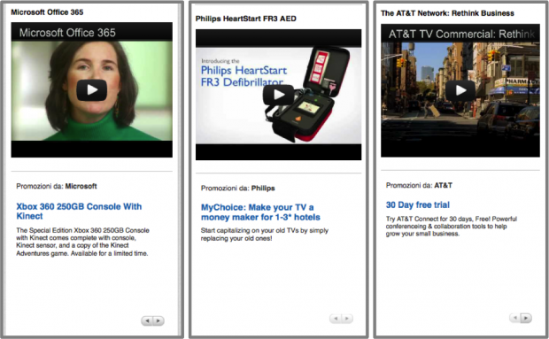Click previous arrow in AT&T promotions panel
The height and width of the screenshot is (339, 549).
[x=514, y=318]
